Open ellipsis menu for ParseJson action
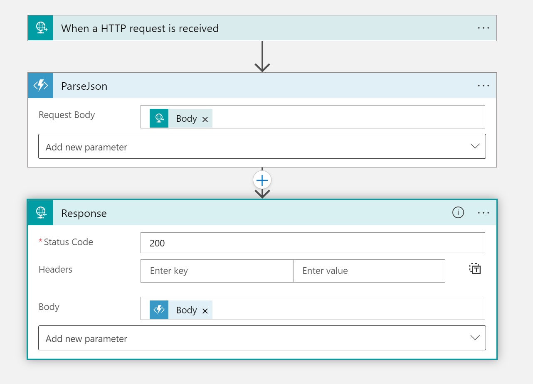Screen dimensions: 533x384 483,86
